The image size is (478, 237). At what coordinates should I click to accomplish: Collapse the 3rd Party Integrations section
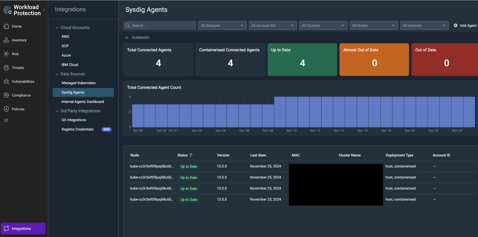[57, 111]
